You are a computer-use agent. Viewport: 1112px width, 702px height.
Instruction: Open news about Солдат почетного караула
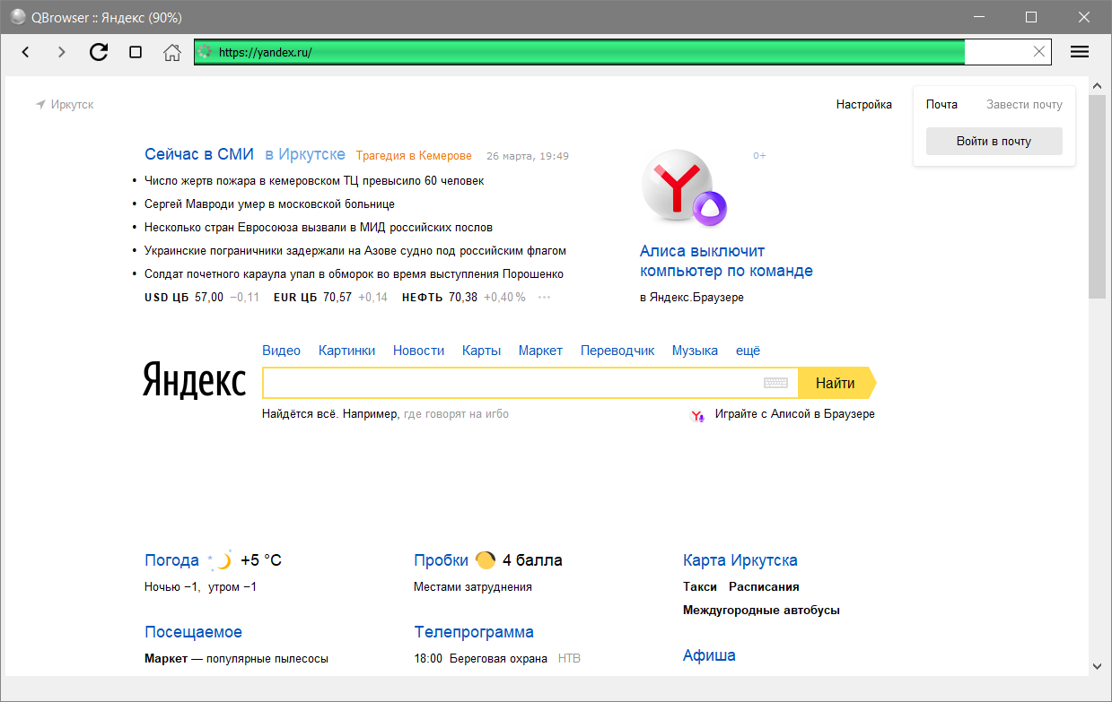[354, 274]
